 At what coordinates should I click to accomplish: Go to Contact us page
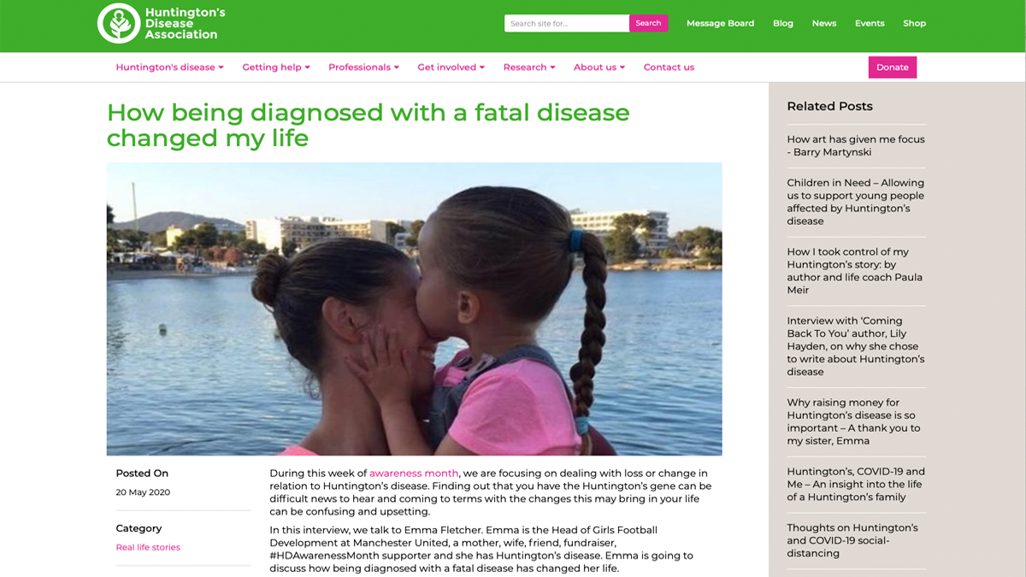[x=669, y=68]
